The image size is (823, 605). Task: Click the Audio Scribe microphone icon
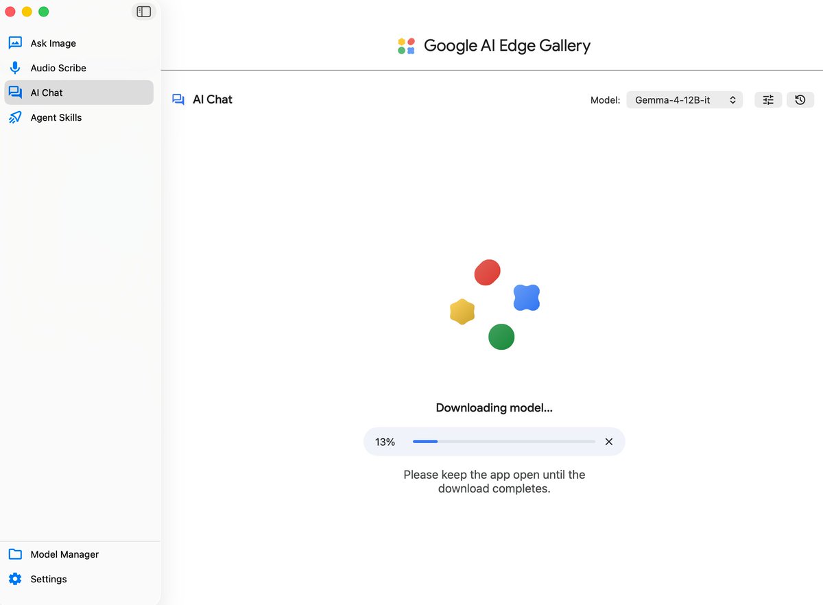click(15, 68)
